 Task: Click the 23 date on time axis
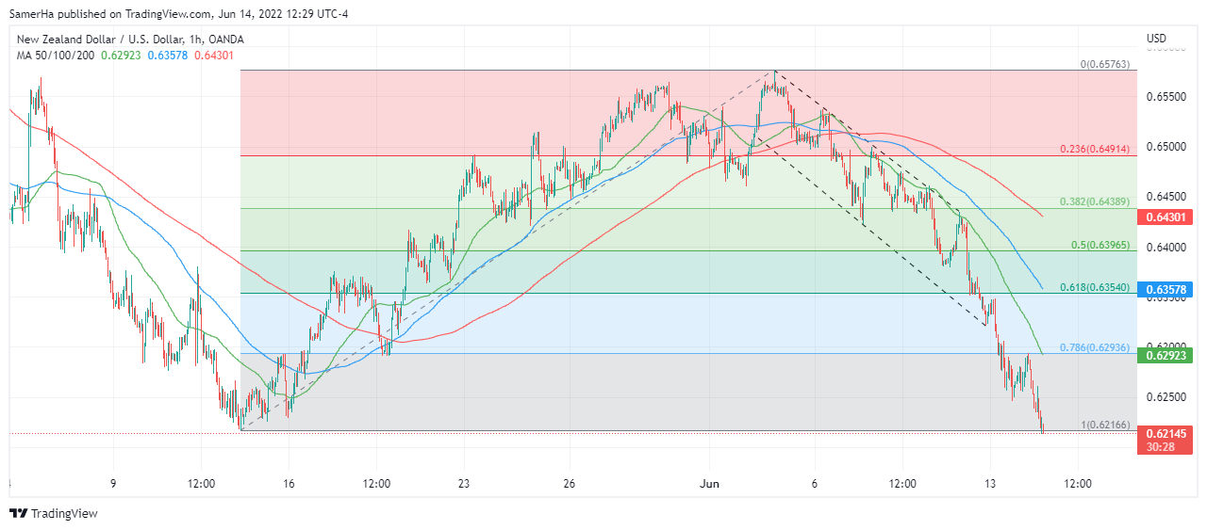coord(464,484)
